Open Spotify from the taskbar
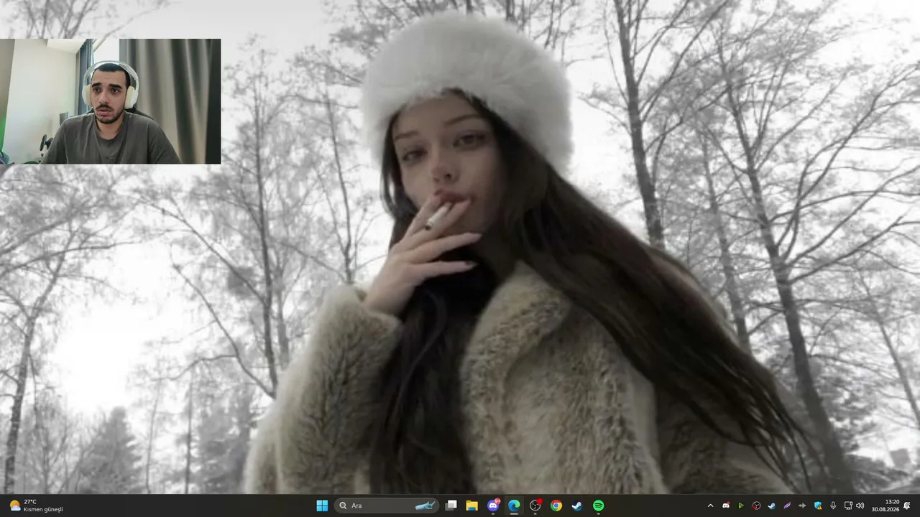Image resolution: width=920 pixels, height=517 pixels. coord(599,506)
